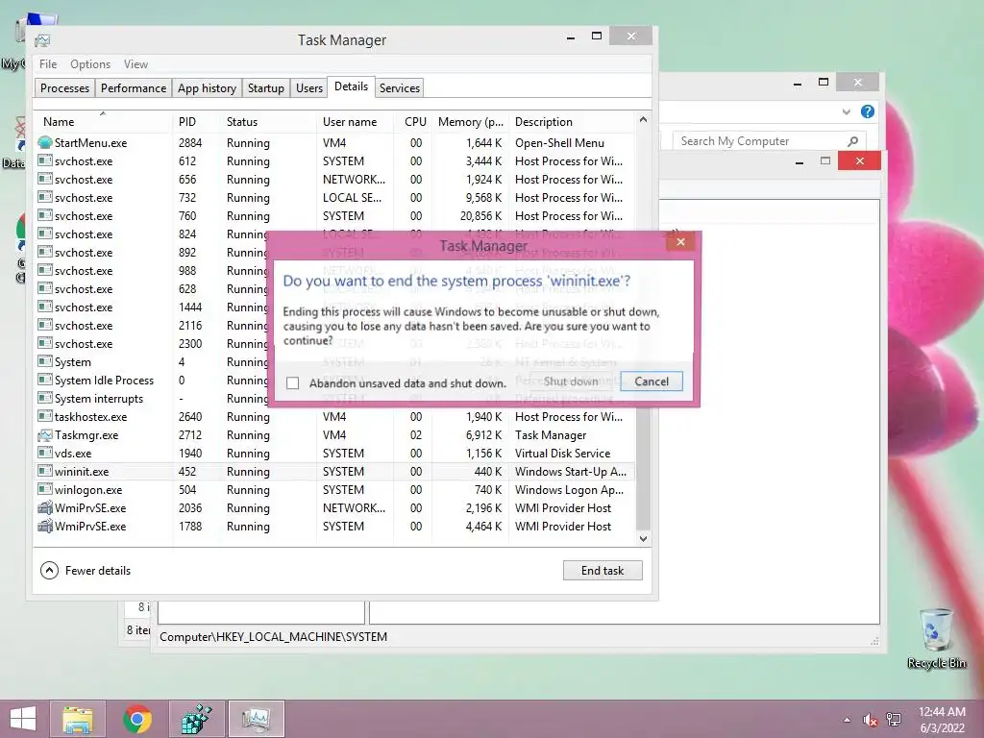Viewport: 984px width, 738px height.
Task: Click the help icon in My Computer window
Action: coord(868,111)
